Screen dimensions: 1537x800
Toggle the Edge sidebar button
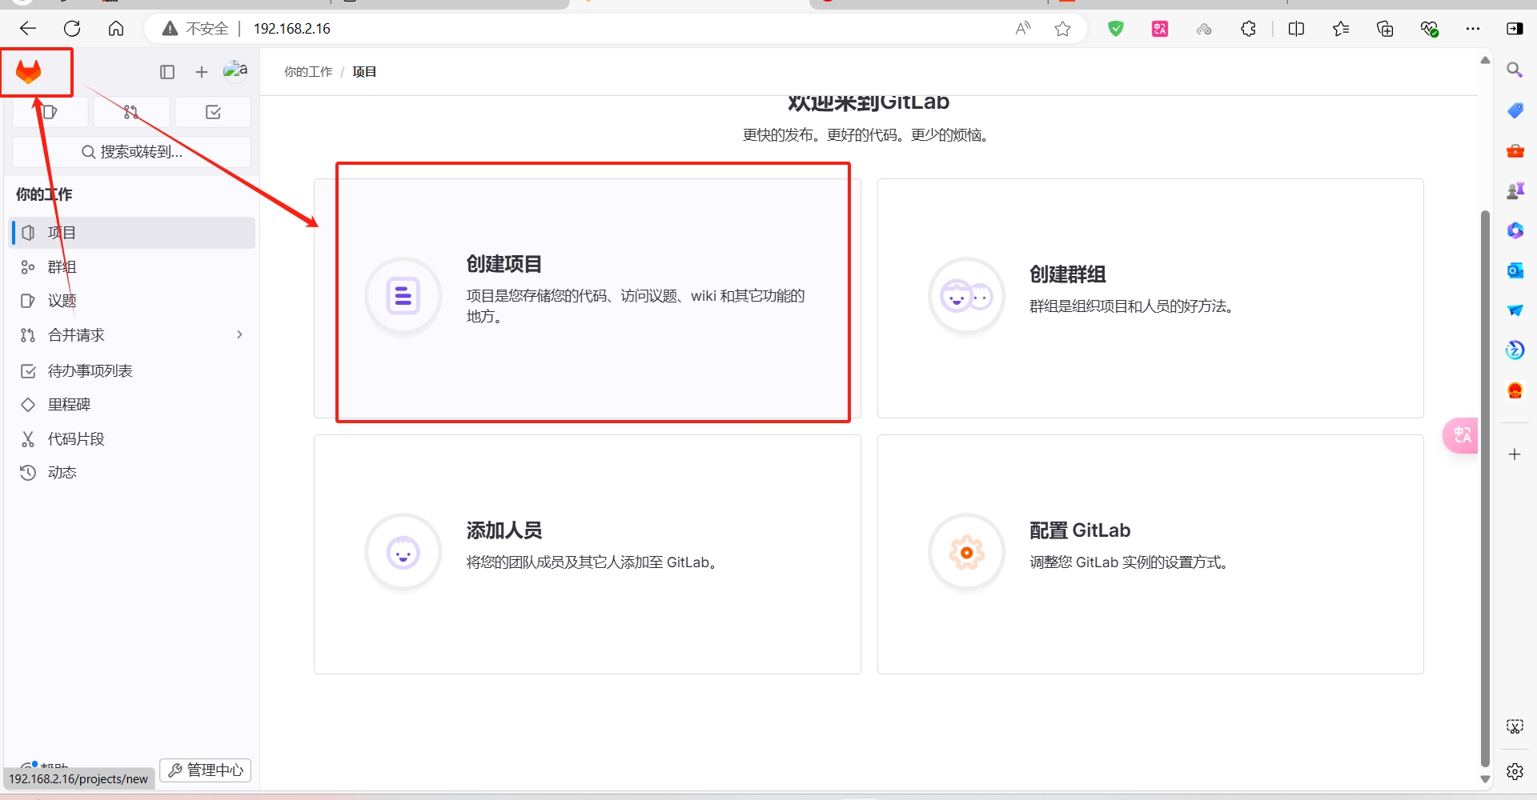pos(1515,29)
